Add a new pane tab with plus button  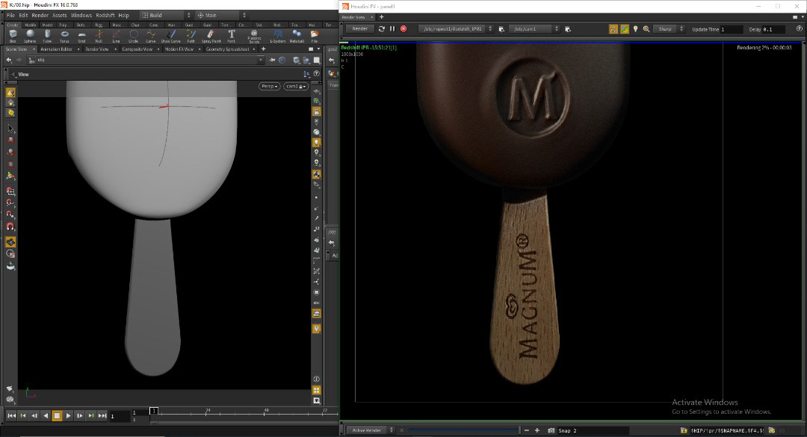coord(264,49)
